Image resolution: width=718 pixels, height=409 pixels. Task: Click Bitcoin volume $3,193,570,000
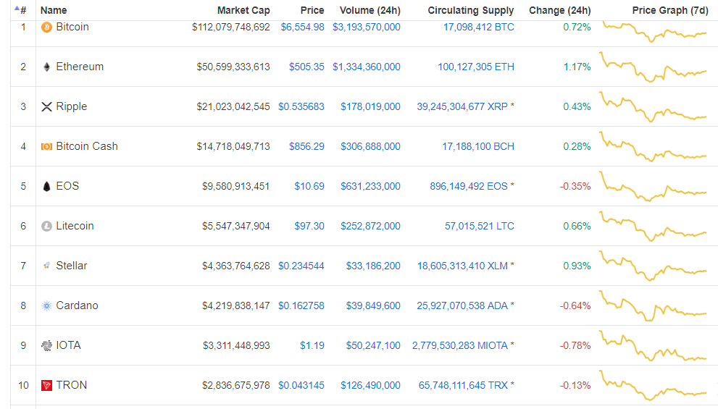pos(367,28)
